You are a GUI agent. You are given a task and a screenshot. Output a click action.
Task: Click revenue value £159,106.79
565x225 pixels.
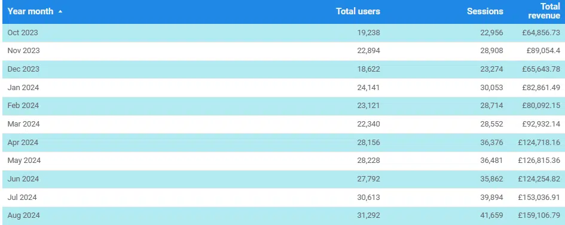(539, 215)
